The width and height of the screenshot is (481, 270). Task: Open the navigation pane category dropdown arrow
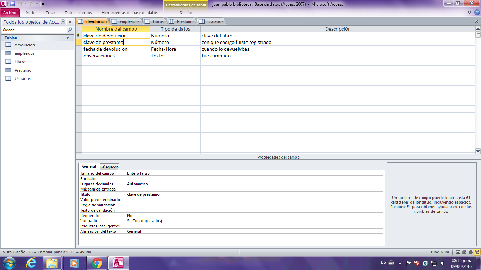coord(63,22)
